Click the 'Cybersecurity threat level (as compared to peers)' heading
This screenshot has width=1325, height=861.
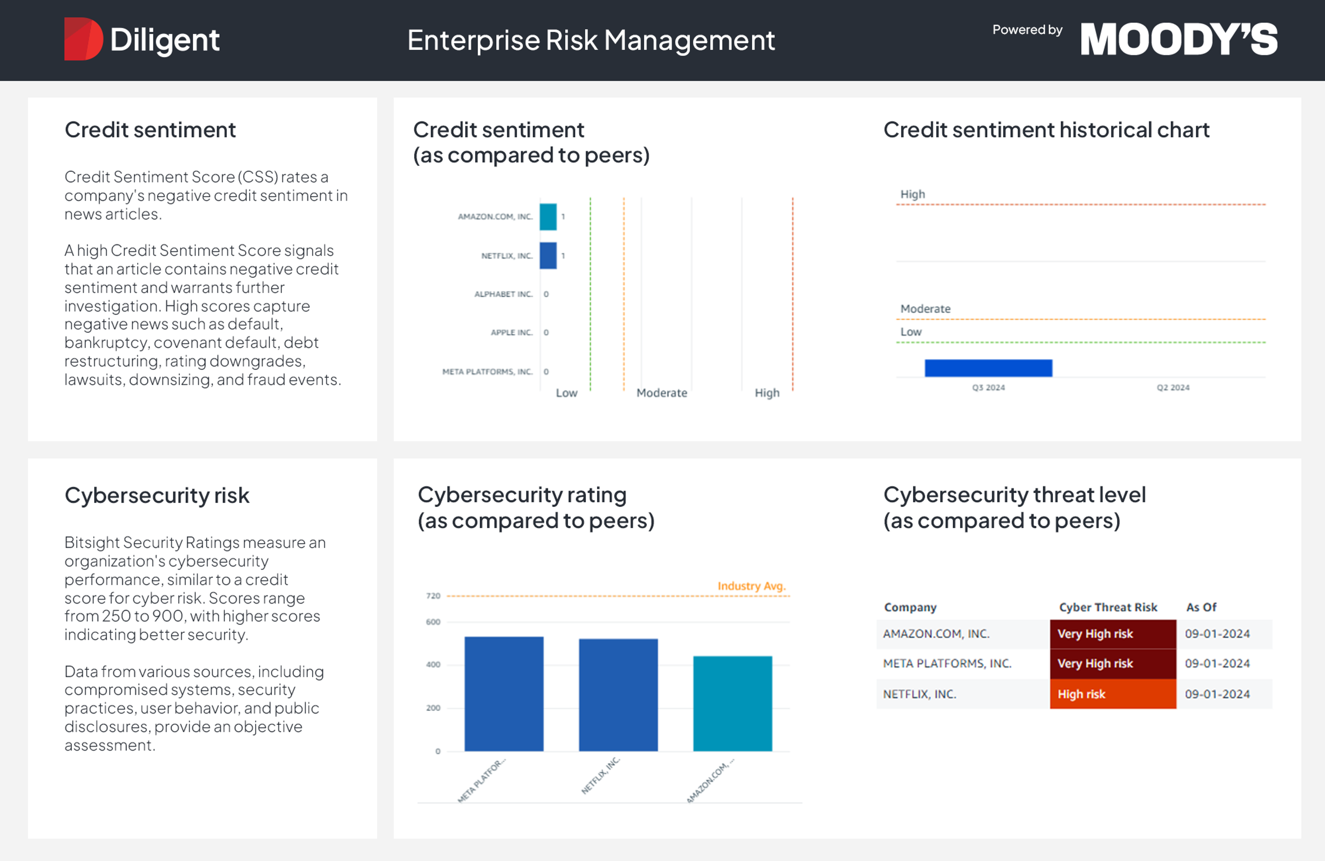tap(1014, 507)
